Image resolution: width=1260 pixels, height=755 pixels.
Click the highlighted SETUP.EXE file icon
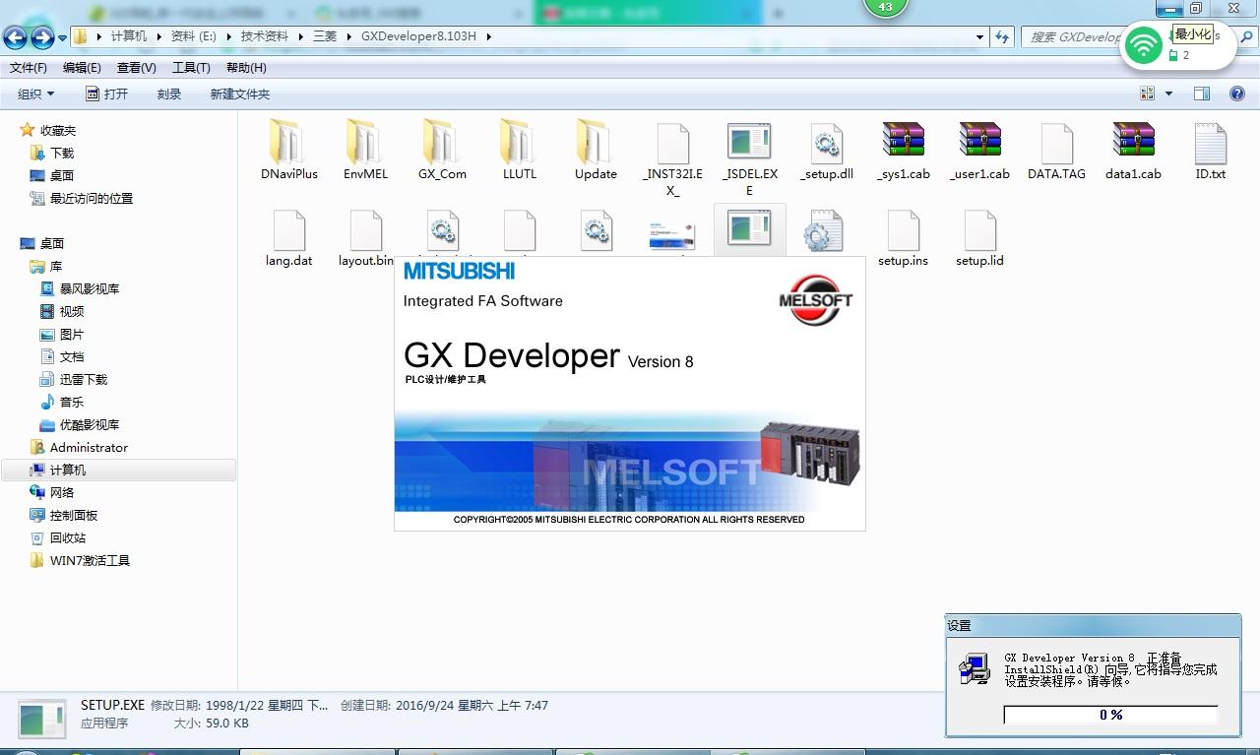click(x=749, y=229)
